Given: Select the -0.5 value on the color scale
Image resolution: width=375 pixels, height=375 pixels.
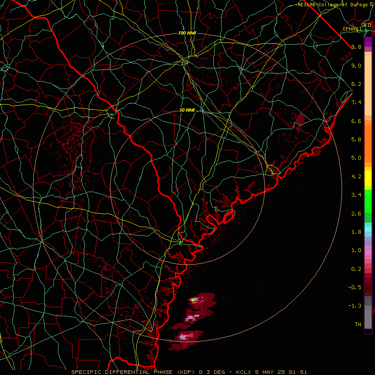Looking at the screenshot, I should (x=355, y=287).
